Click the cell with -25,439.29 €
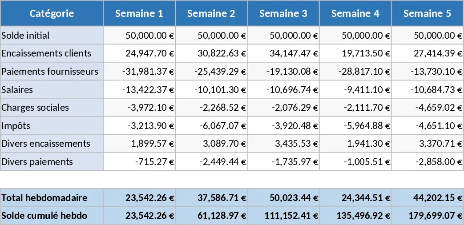Viewport: 464px width, 225px height. click(211, 71)
